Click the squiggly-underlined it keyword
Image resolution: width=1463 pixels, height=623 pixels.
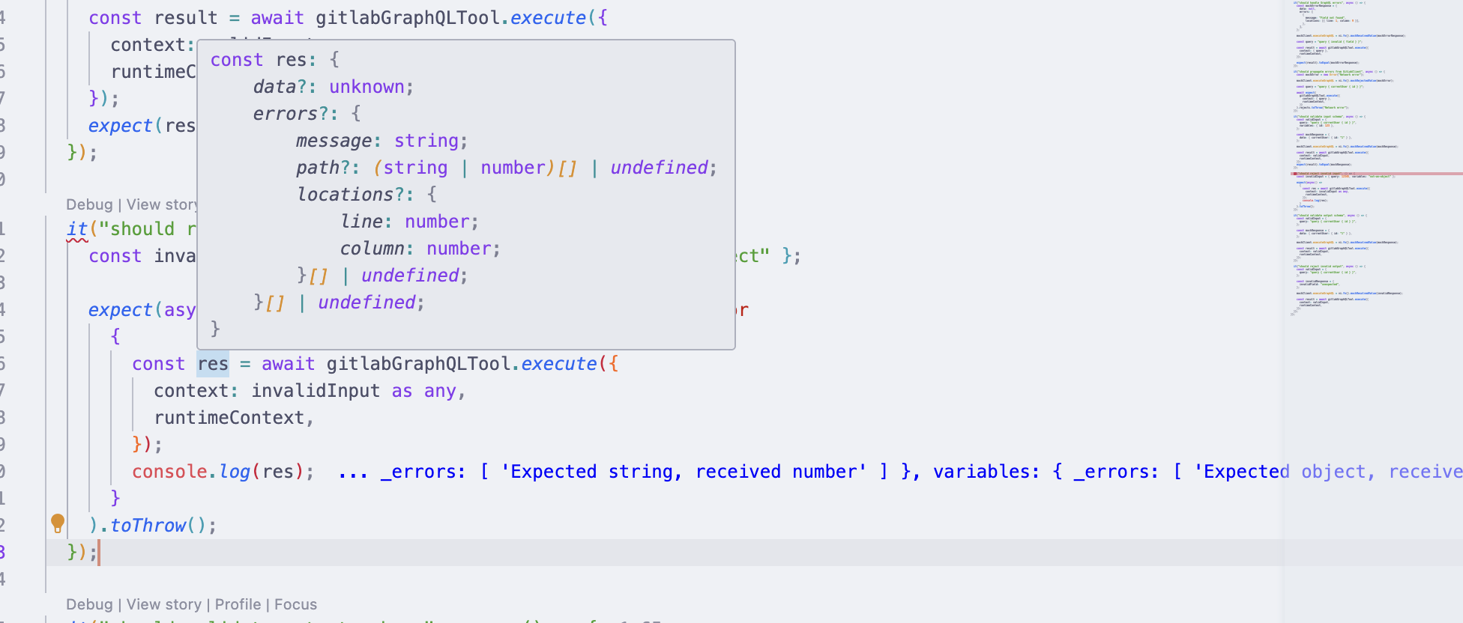click(77, 229)
